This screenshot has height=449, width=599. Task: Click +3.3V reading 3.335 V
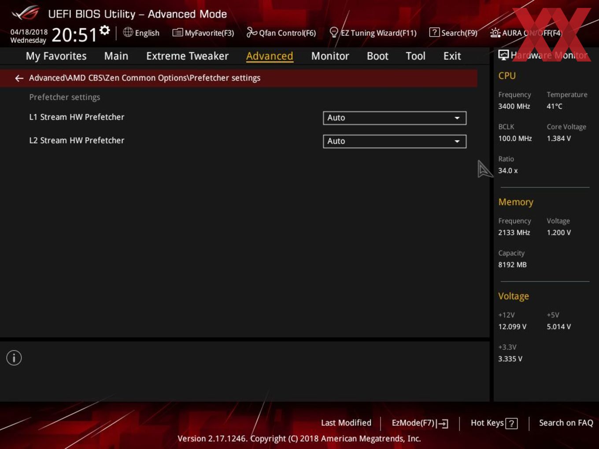(510, 359)
